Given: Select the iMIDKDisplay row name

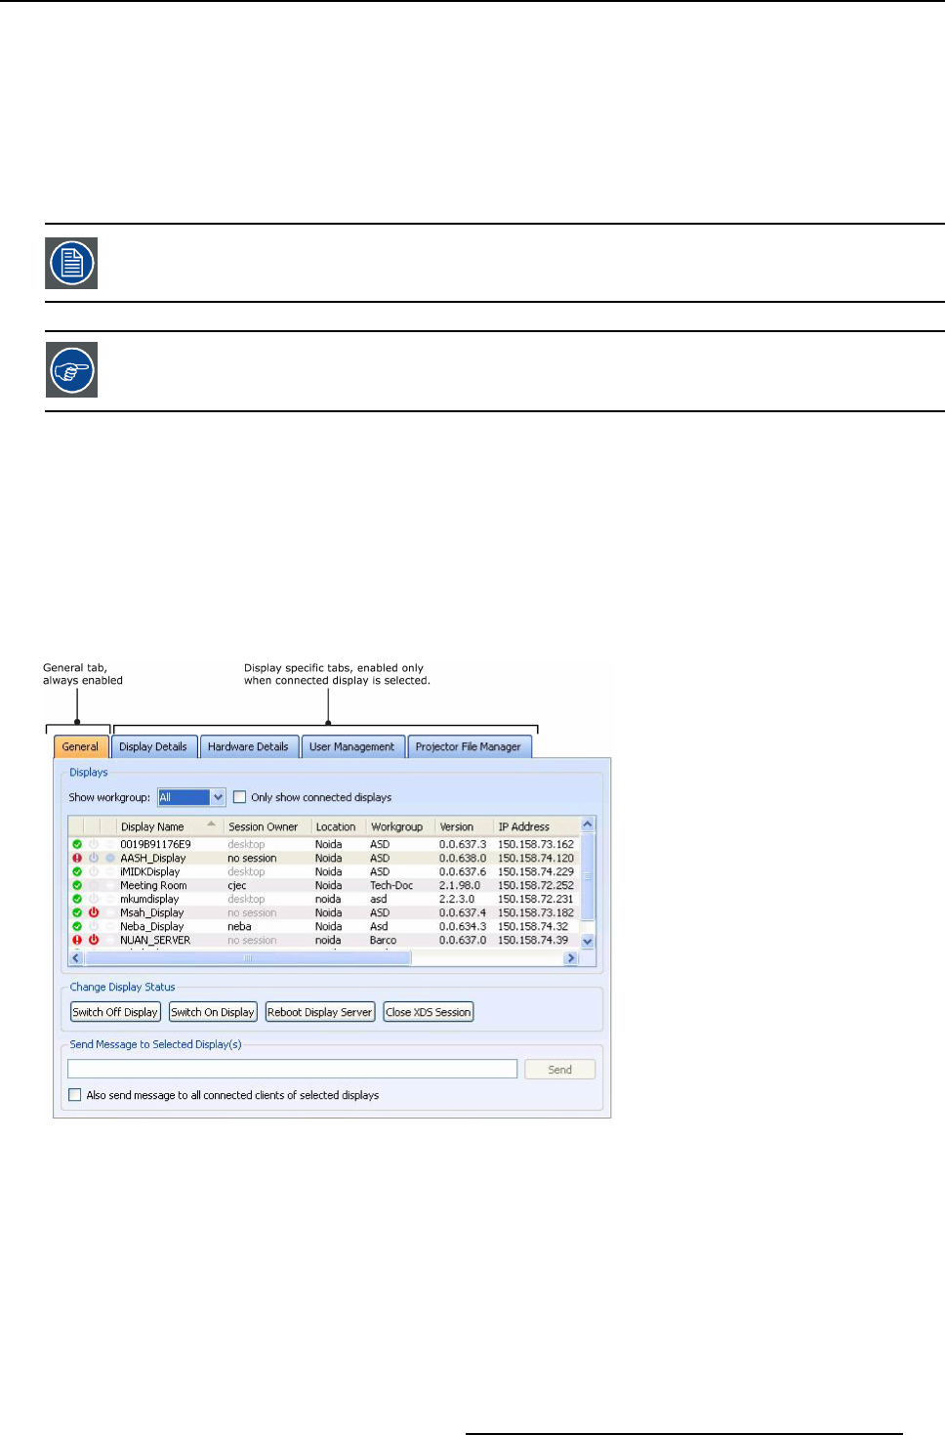Looking at the screenshot, I should [x=150, y=871].
